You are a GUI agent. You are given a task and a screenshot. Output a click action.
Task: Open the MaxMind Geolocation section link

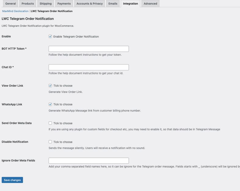coord(15,11)
